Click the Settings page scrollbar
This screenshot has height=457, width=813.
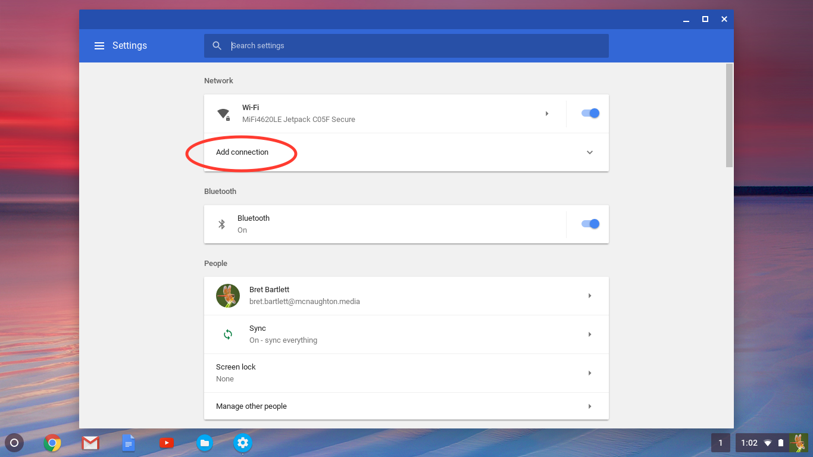point(729,115)
